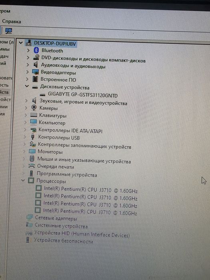Viewport: 210px width, 280px height.
Task: Click the Bluetooth category icon
Action: pyautogui.click(x=36, y=50)
